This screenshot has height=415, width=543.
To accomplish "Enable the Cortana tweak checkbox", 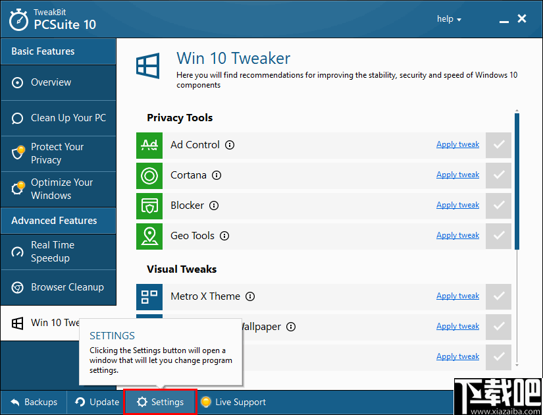I will (x=498, y=175).
